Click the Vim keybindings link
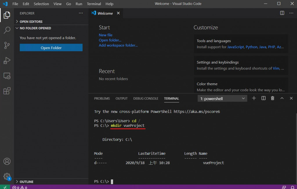This screenshot has height=189, width=297. click(x=276, y=68)
